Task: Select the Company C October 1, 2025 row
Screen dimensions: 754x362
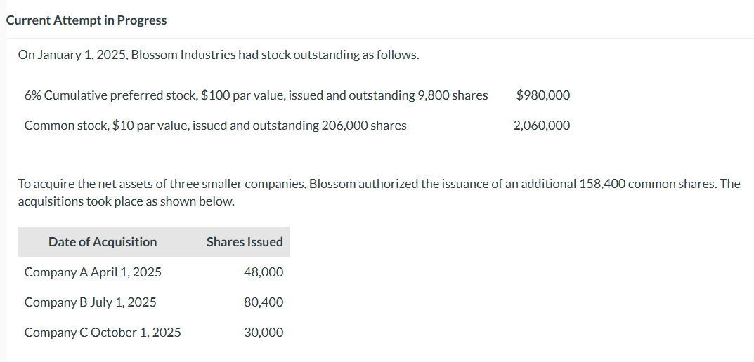Action: pyautogui.click(x=103, y=333)
